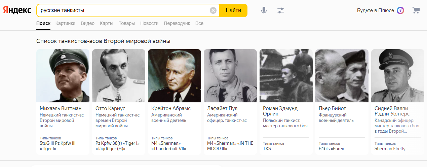The image size is (427, 167).
Task: Open search settings sliders icon
Action: (281, 10)
